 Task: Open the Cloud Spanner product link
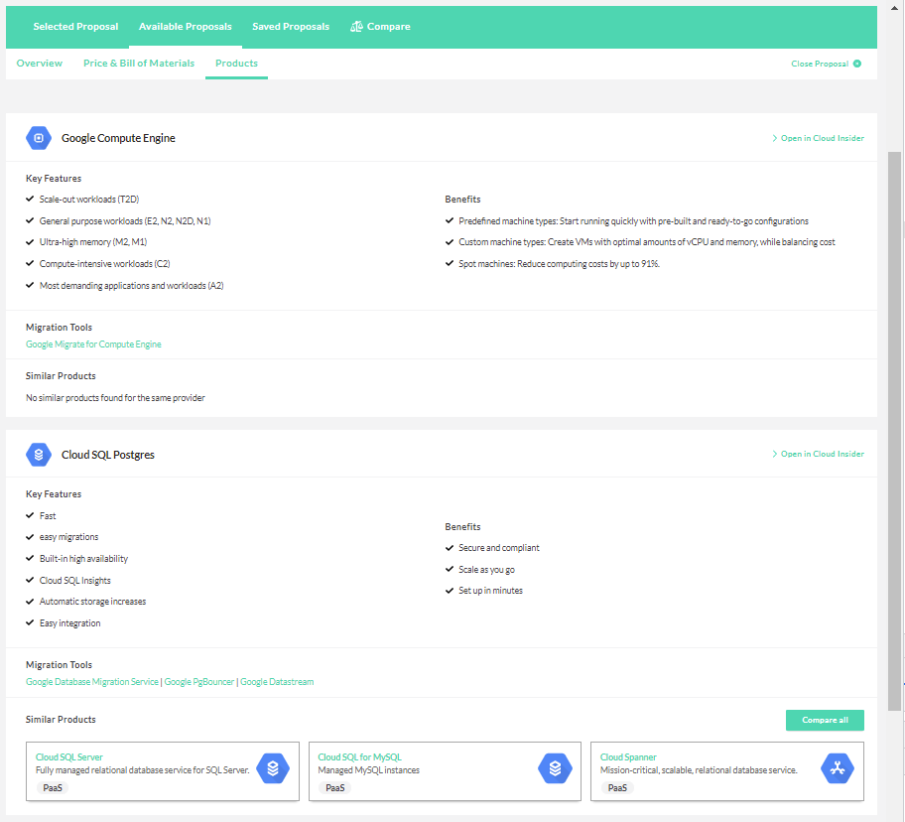click(628, 756)
